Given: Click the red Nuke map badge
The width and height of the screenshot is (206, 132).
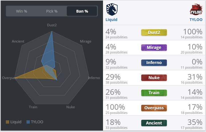Looking at the screenshot, I should (x=154, y=77).
